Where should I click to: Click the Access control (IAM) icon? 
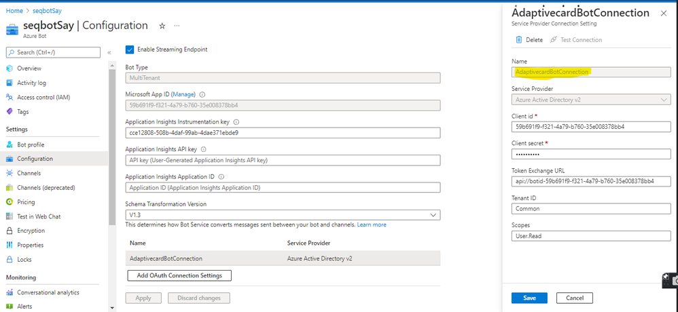point(10,97)
